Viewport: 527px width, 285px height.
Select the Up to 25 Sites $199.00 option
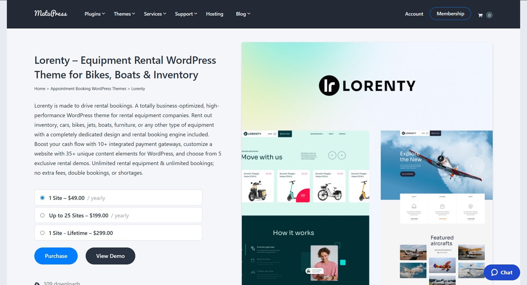pos(118,215)
